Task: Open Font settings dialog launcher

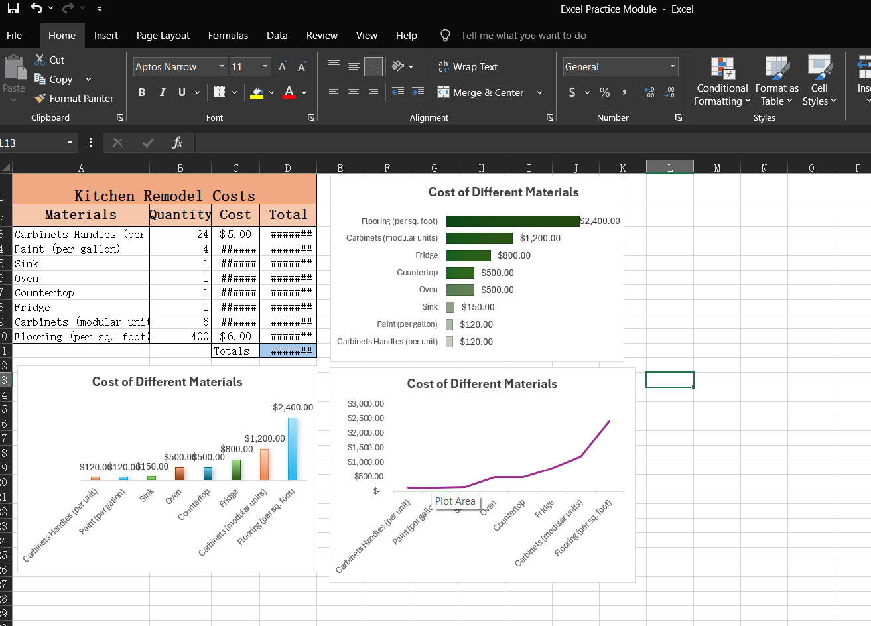Action: coord(311,117)
